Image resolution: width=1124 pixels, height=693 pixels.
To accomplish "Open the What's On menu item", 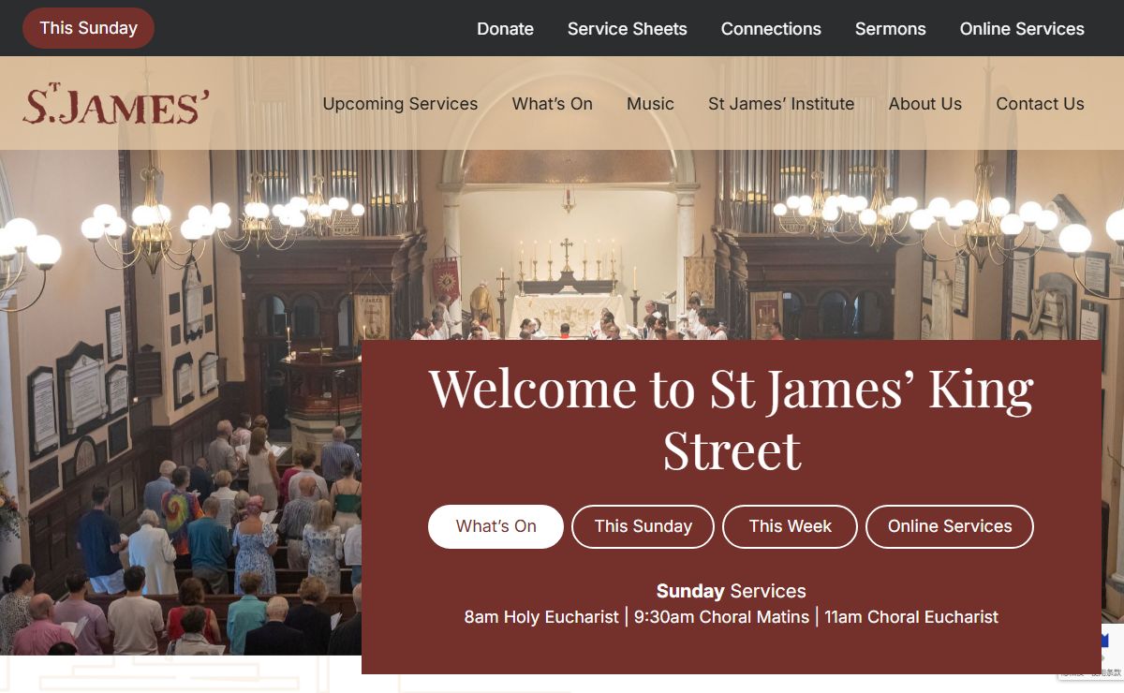I will coord(553,104).
